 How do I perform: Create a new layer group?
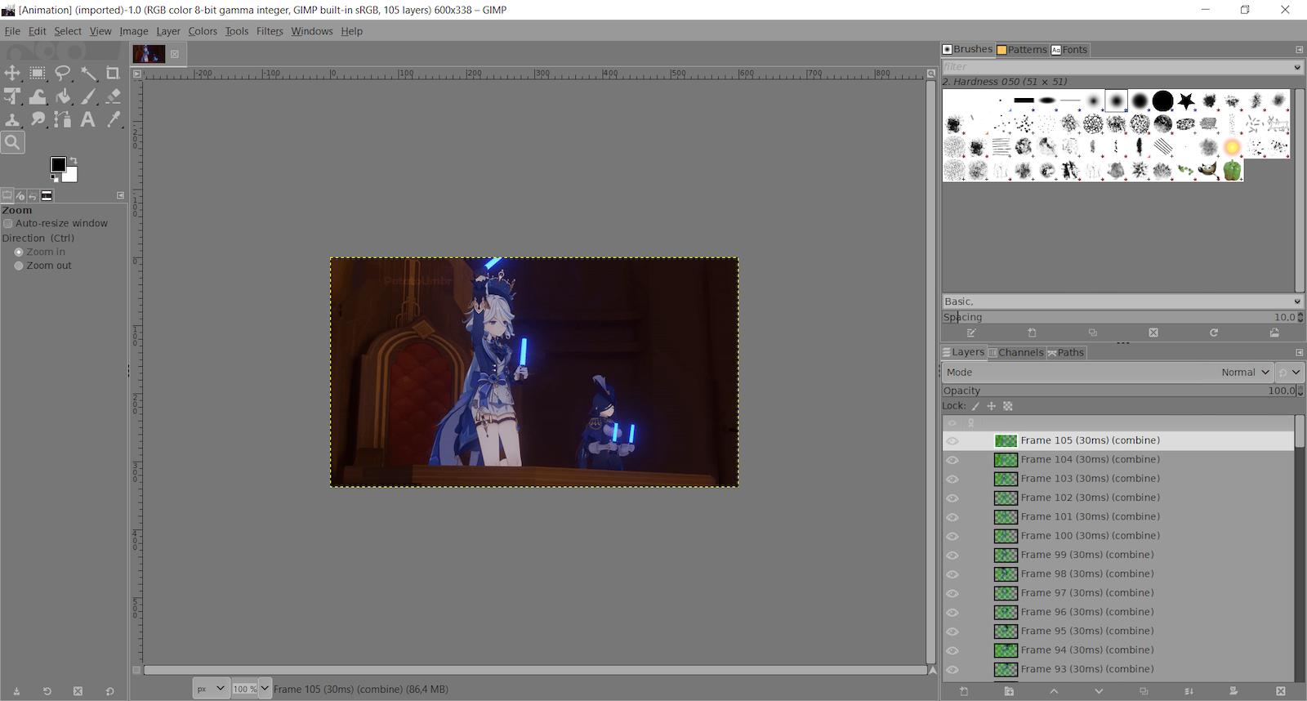tap(1009, 691)
